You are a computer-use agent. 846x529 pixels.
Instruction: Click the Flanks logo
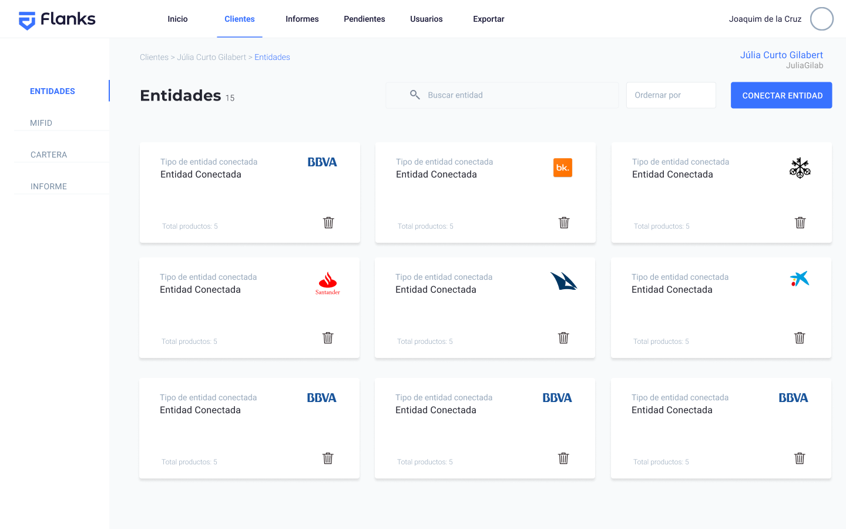pyautogui.click(x=57, y=20)
